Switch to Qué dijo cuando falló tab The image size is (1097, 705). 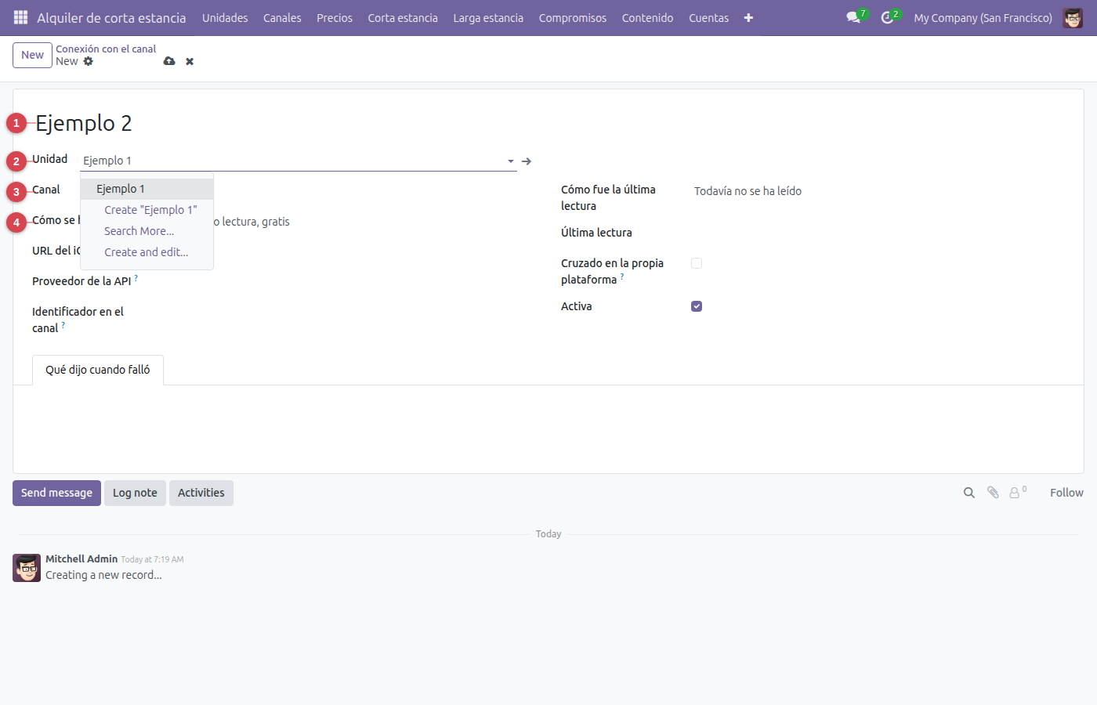click(98, 370)
